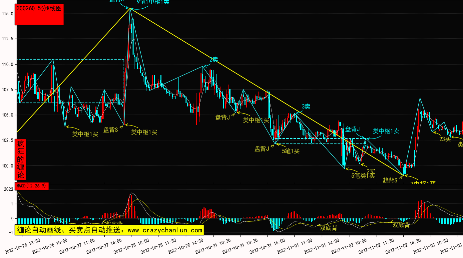Click the cyan '盘背J' label beside 类中枢1卖

pyautogui.click(x=352, y=129)
